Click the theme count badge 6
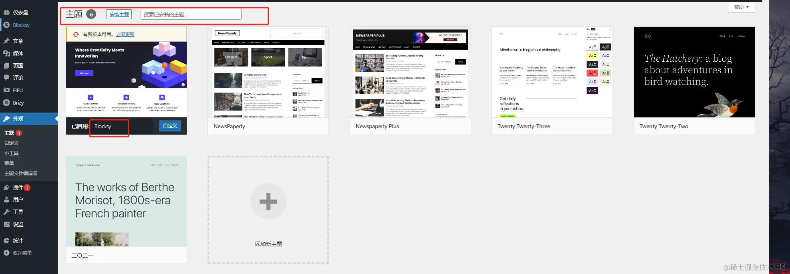 coord(91,14)
